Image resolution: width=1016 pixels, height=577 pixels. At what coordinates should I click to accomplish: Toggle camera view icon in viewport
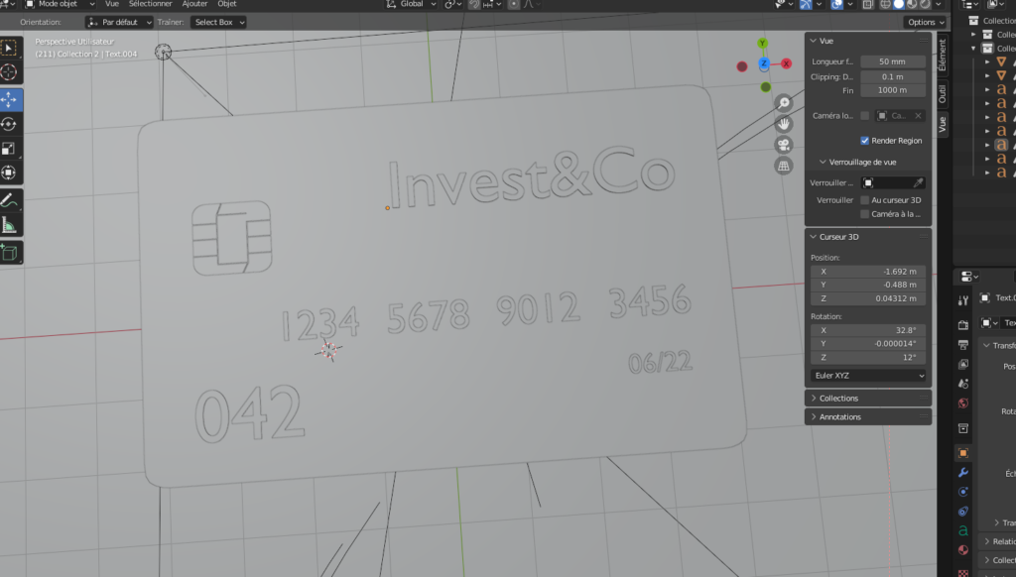click(784, 145)
